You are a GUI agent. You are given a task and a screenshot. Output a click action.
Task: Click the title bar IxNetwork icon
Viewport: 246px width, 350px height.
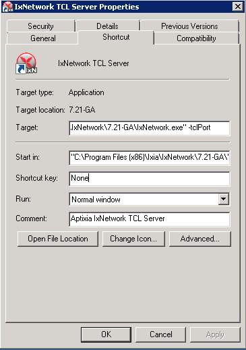(x=7, y=7)
